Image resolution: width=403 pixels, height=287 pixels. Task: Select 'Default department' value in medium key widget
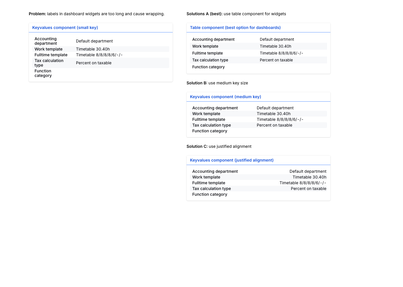pos(275,108)
